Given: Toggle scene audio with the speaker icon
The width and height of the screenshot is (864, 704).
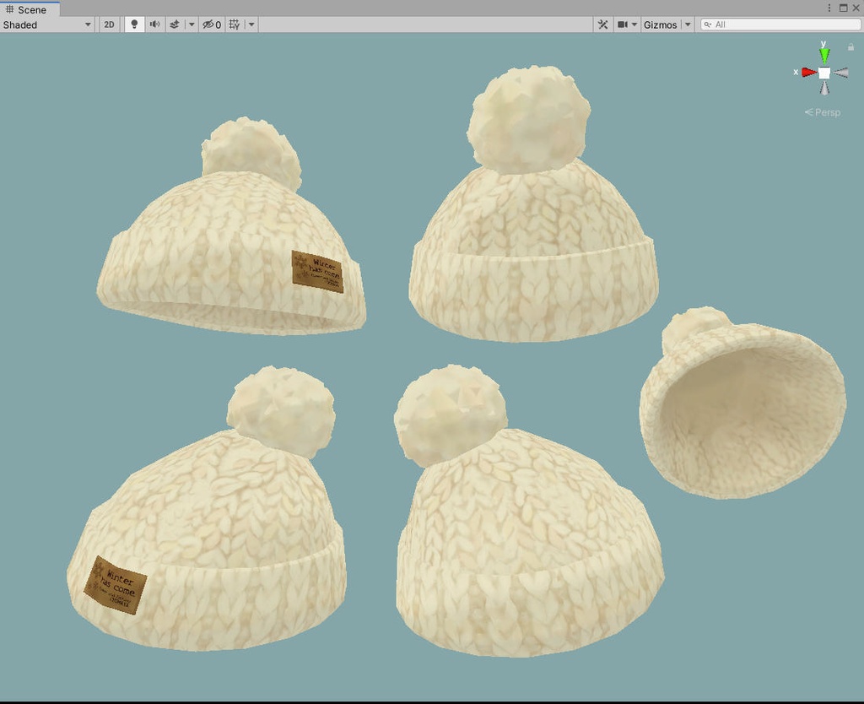Looking at the screenshot, I should pos(154,24).
